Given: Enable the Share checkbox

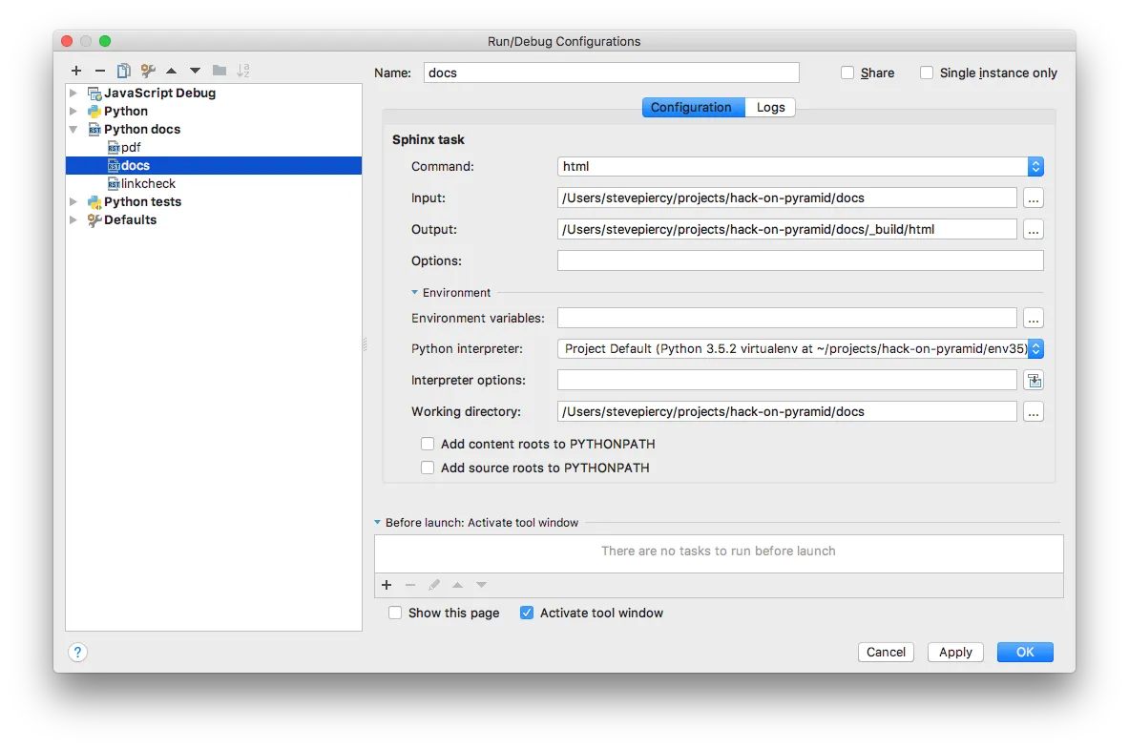Looking at the screenshot, I should [x=847, y=73].
